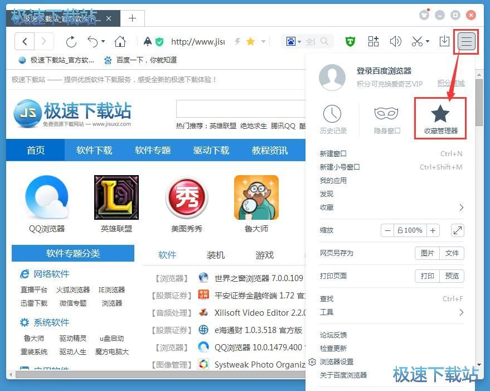Click the 打印 button
This screenshot has height=391, width=490.
click(427, 276)
